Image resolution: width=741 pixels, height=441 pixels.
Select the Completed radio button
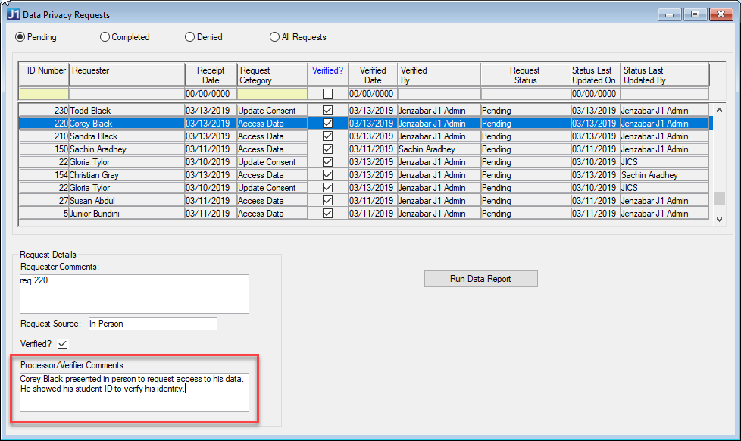pyautogui.click(x=105, y=37)
